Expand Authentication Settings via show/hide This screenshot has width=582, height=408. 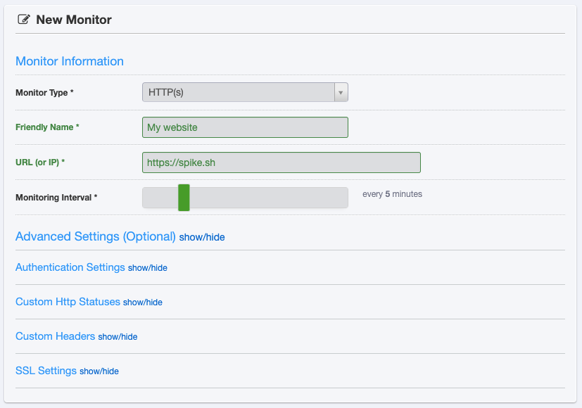[x=147, y=268]
